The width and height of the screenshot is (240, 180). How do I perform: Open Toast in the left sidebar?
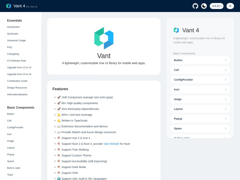(x=10, y=175)
